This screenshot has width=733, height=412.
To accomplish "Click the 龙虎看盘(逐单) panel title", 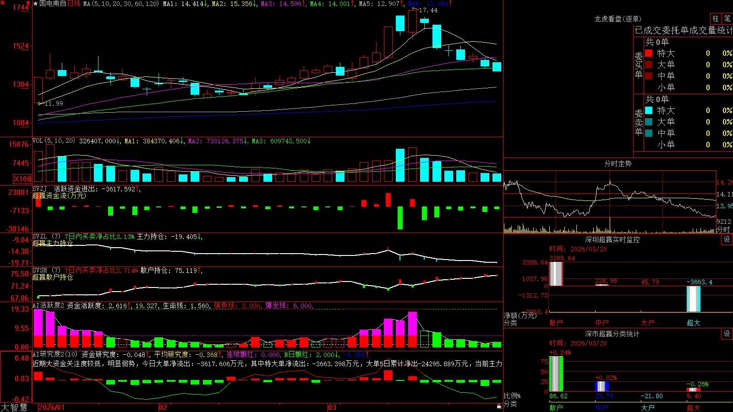I will pos(618,19).
